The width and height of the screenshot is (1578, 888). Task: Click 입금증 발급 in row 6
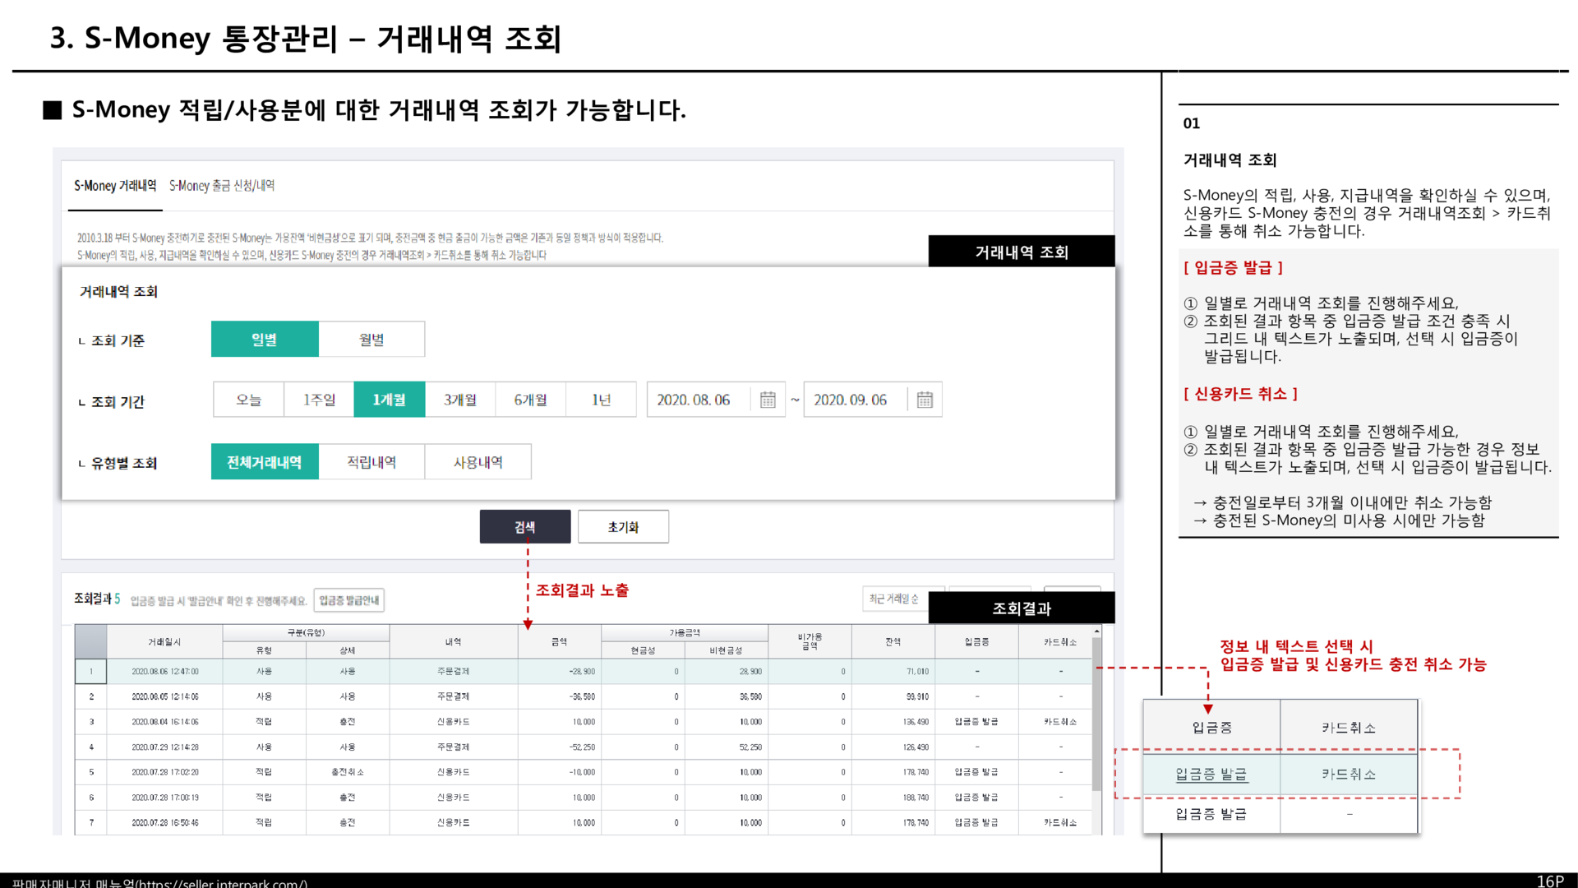click(976, 798)
